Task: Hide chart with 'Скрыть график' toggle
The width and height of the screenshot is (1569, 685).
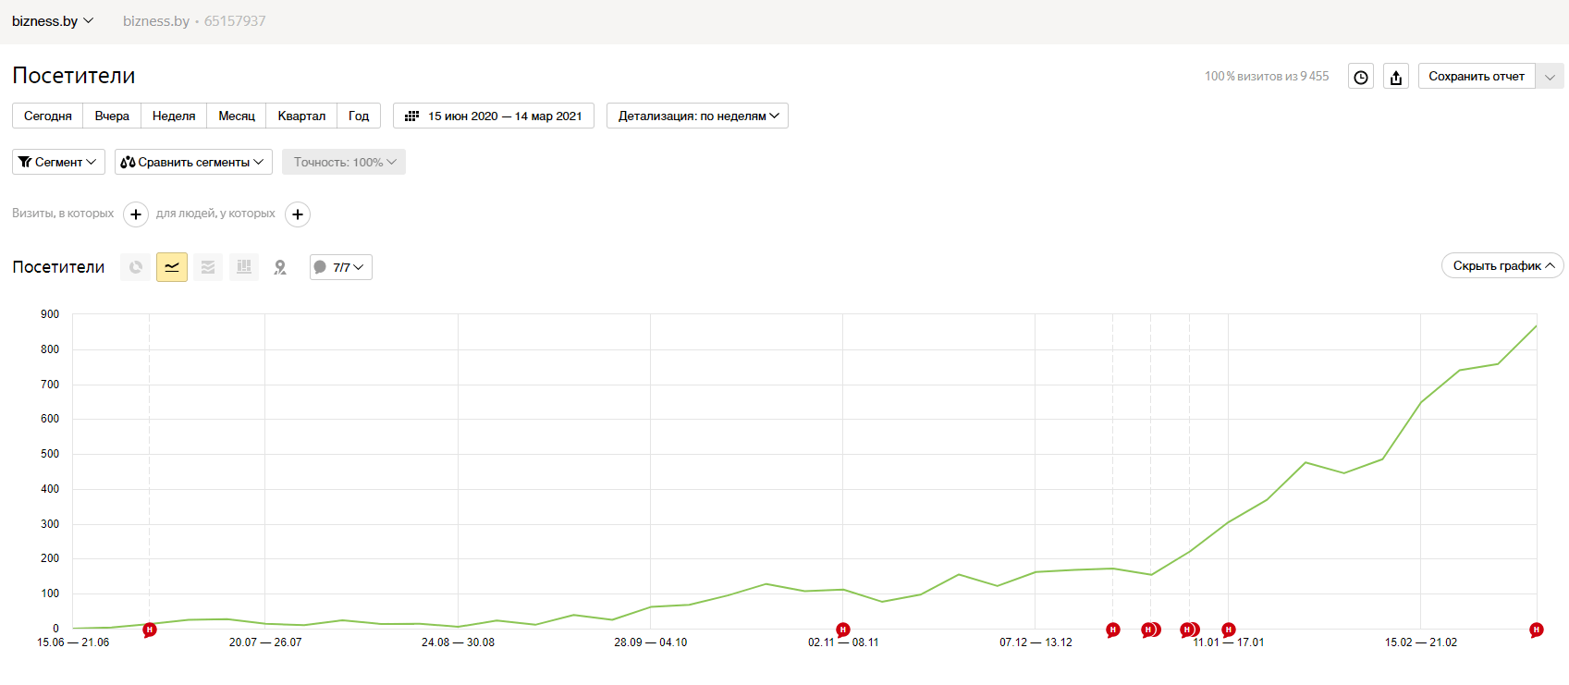Action: pos(1502,266)
